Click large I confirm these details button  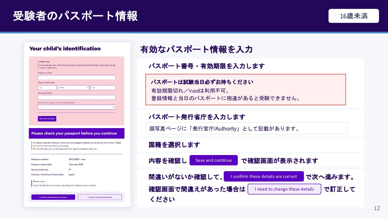point(264,176)
